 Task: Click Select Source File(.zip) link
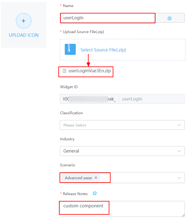(x=103, y=50)
